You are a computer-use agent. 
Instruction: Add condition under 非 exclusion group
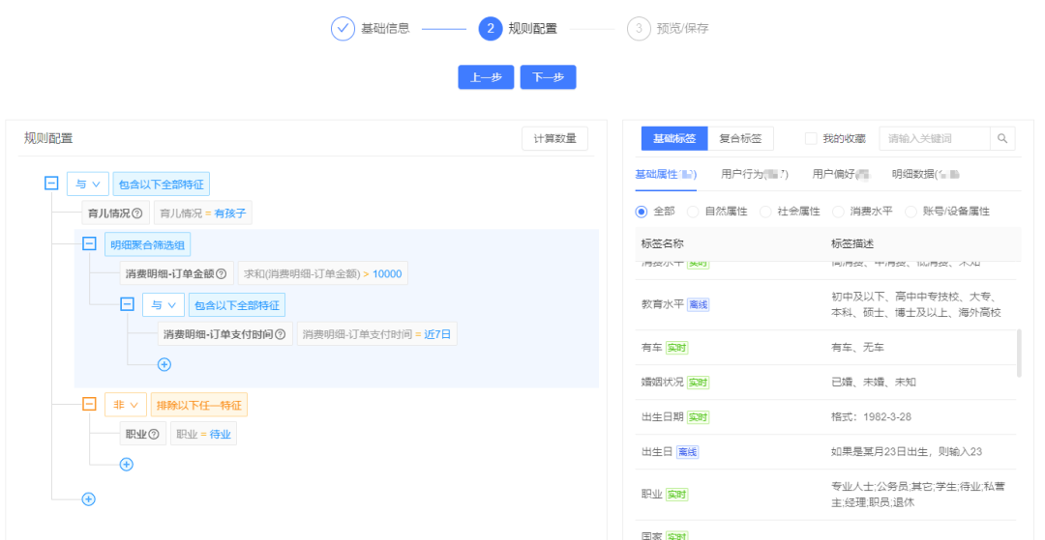[x=126, y=465]
